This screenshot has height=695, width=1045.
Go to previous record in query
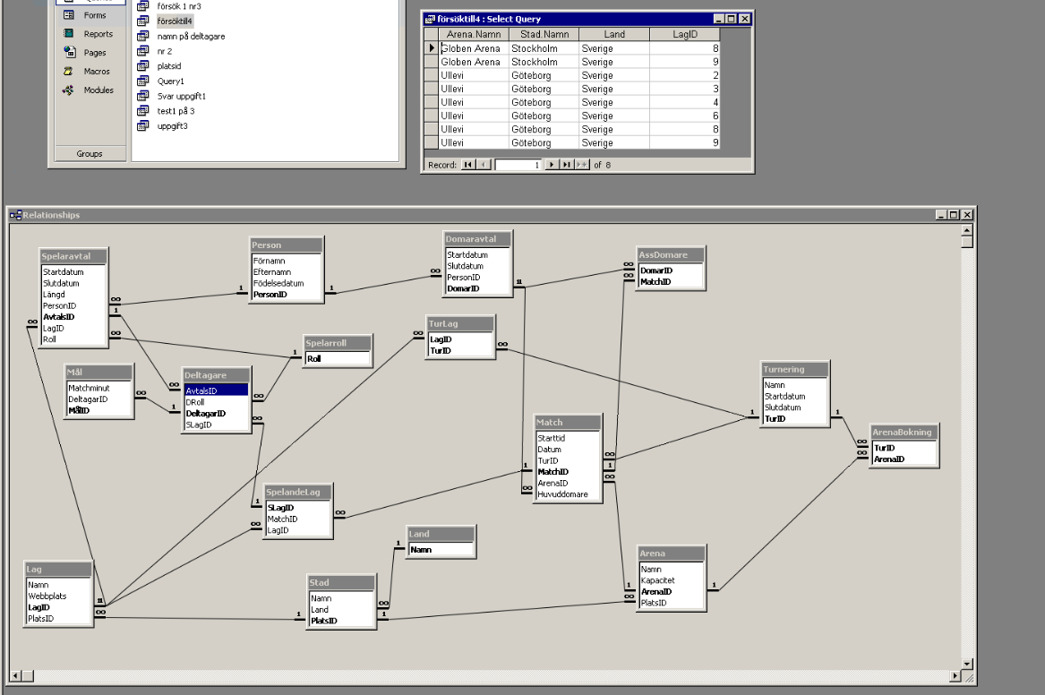[484, 165]
